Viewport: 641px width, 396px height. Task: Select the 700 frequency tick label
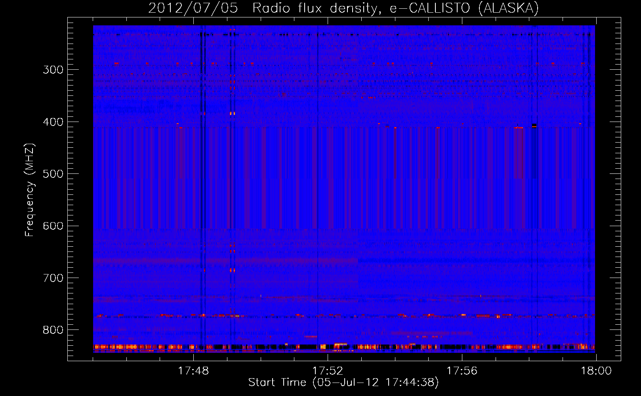[53, 278]
